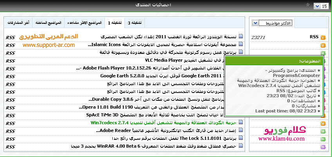Open the VLC Media Player thread
The width and height of the screenshot is (332, 157).
pos(164,61)
